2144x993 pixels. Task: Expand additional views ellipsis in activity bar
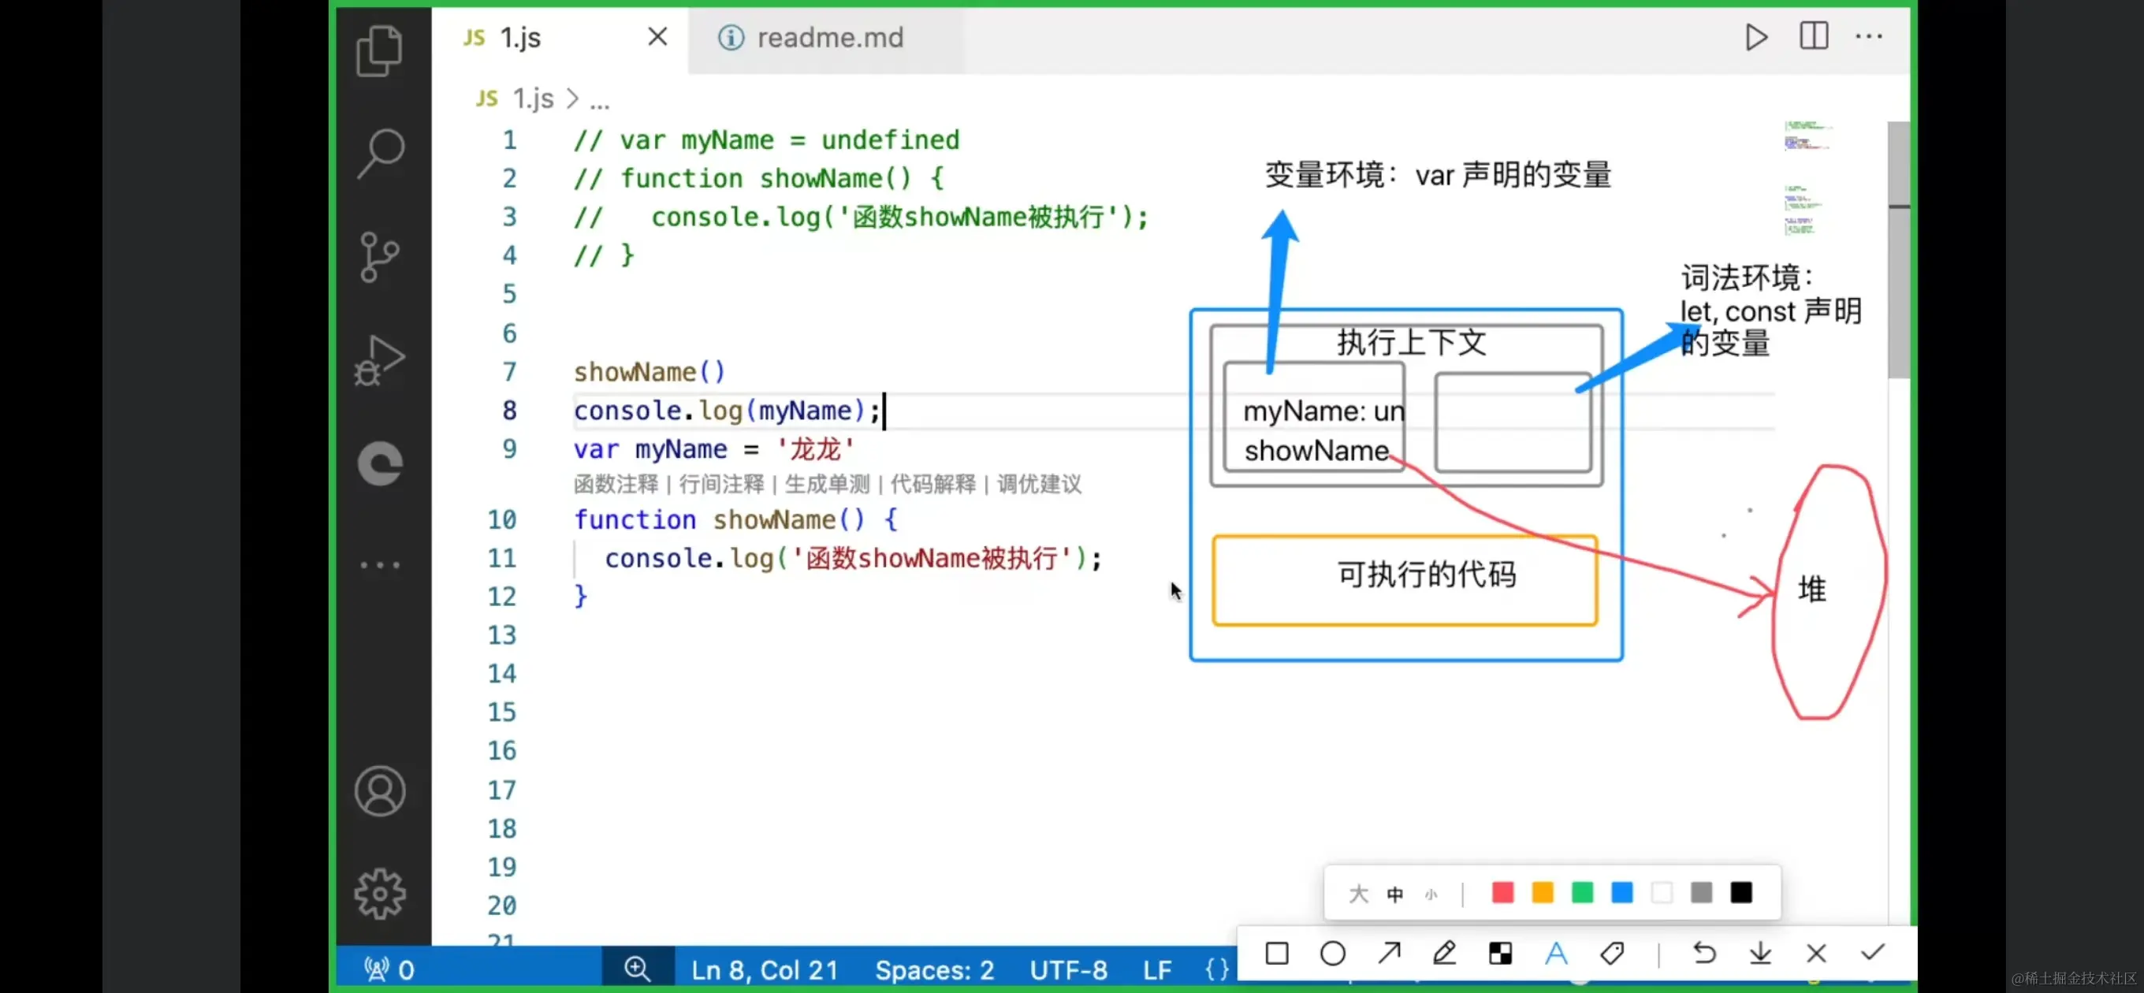pyautogui.click(x=381, y=565)
